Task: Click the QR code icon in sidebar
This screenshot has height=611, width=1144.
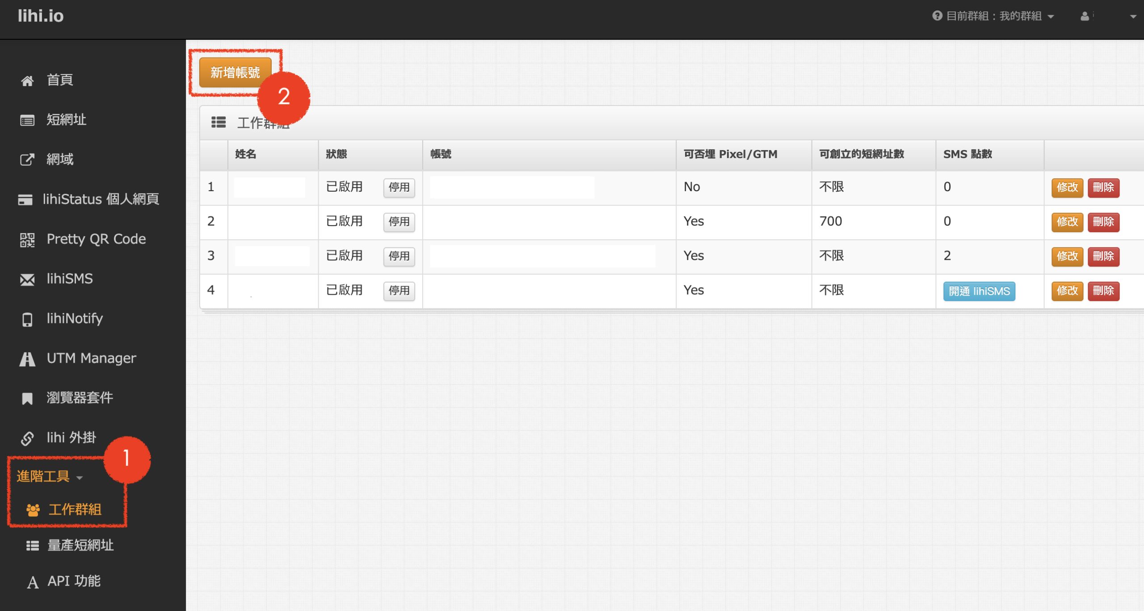Action: (27, 240)
